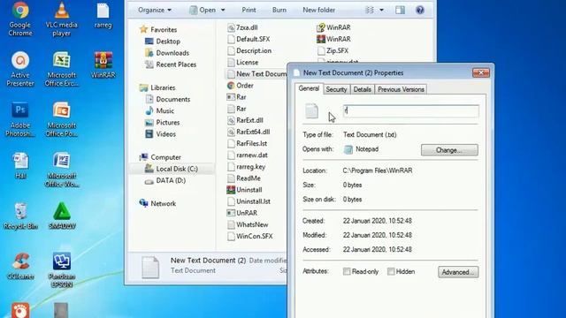Switch to the Previous Versions tab

pyautogui.click(x=401, y=89)
